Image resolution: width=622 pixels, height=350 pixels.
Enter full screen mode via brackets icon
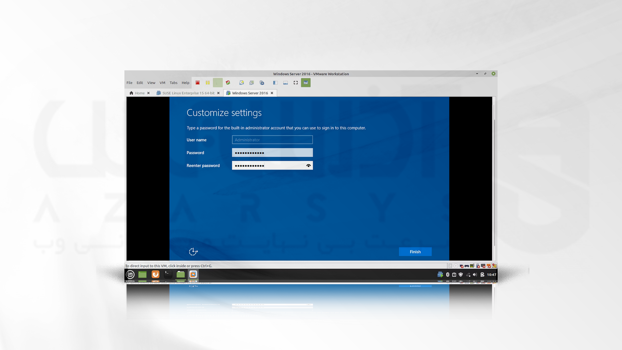point(295,83)
